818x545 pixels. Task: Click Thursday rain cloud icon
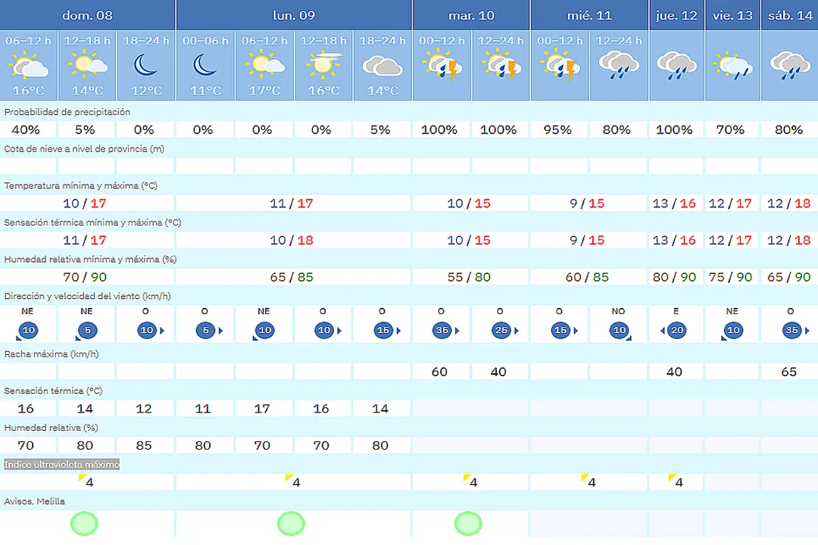pos(676,65)
